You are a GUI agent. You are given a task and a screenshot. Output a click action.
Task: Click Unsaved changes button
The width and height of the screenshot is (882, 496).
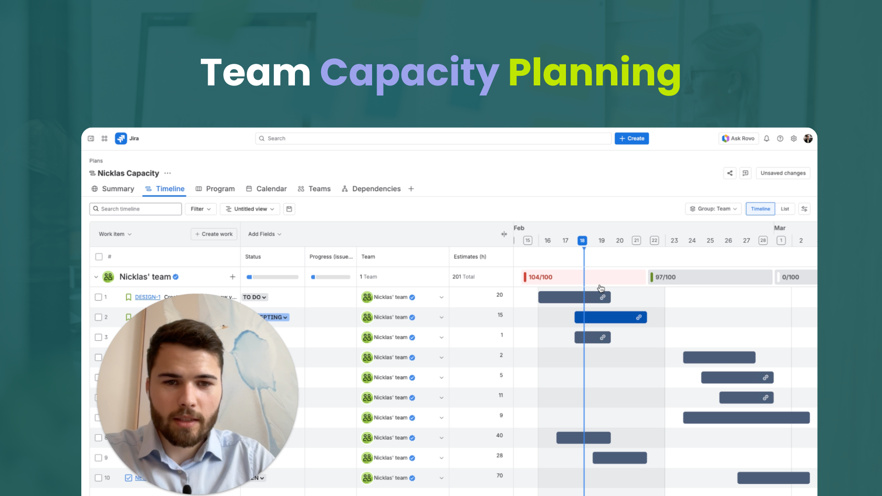point(783,173)
